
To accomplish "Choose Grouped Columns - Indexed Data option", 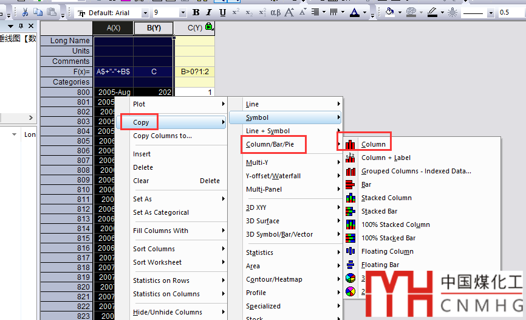I will (x=415, y=171).
